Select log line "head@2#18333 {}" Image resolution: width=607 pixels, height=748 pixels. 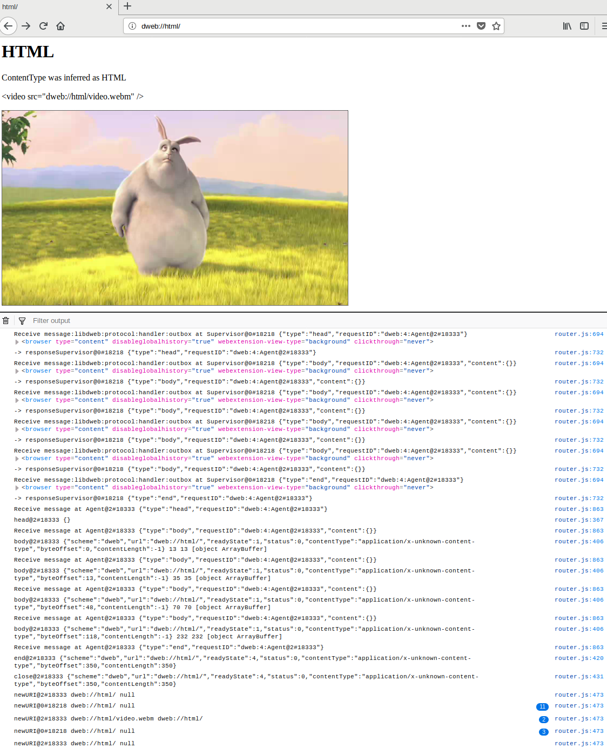coord(42,520)
